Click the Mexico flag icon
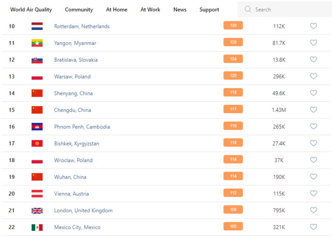 (x=37, y=227)
